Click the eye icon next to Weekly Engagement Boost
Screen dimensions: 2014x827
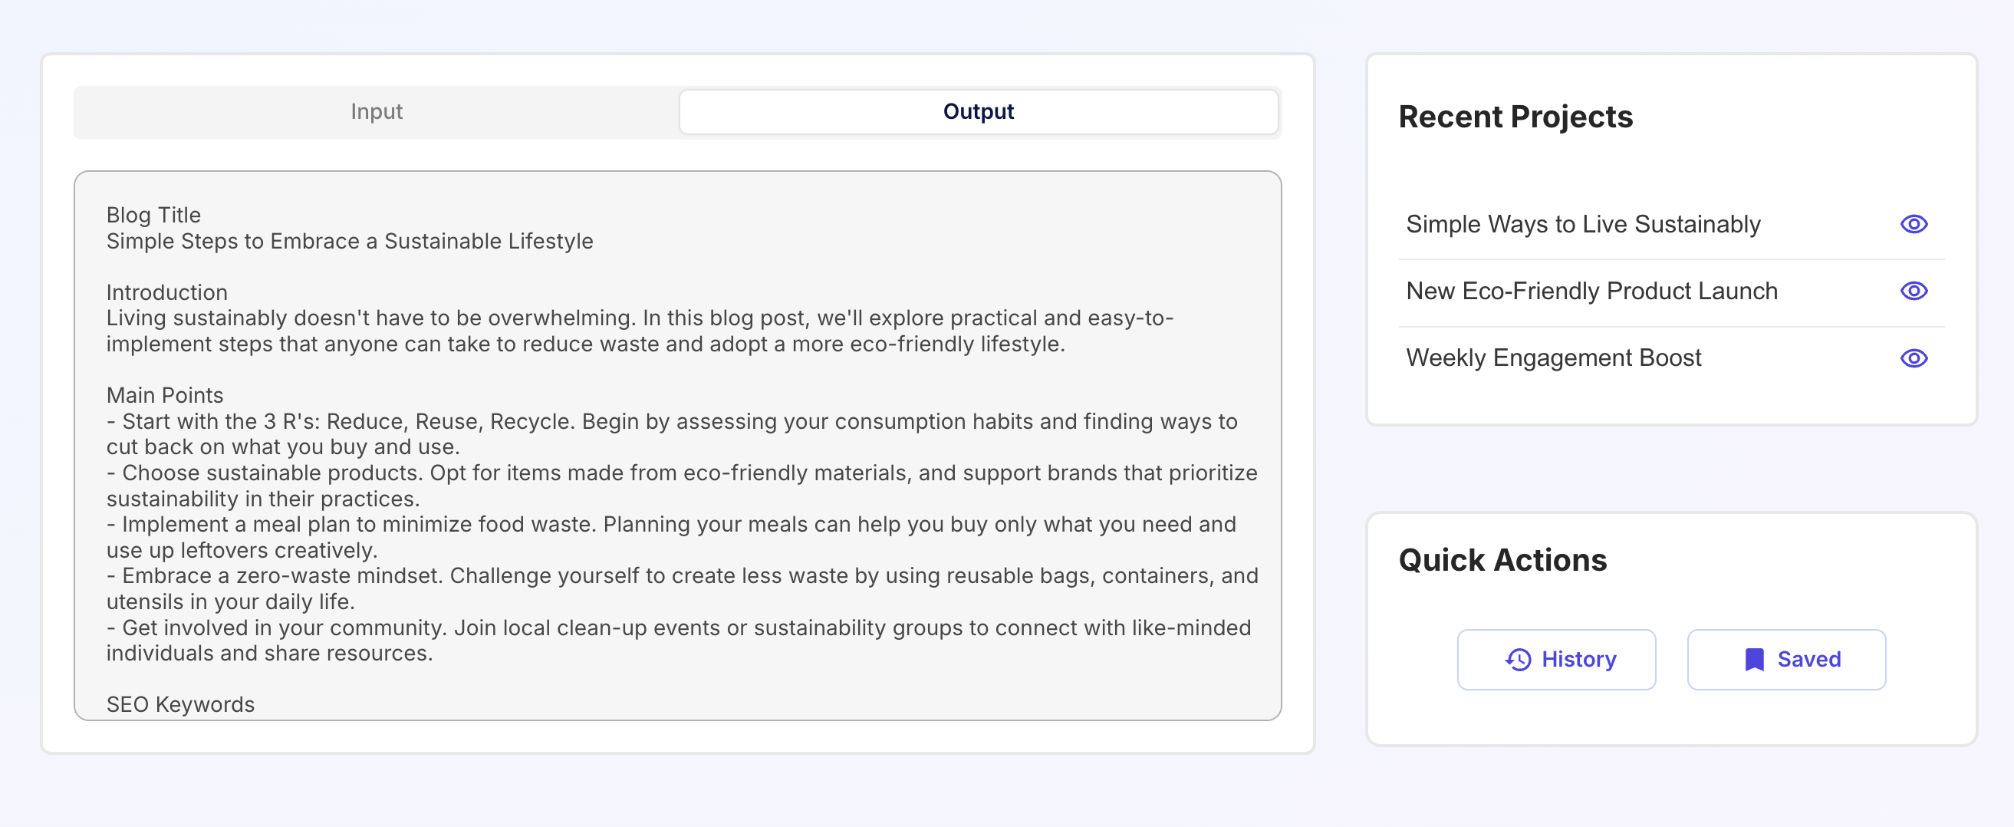[x=1913, y=358]
